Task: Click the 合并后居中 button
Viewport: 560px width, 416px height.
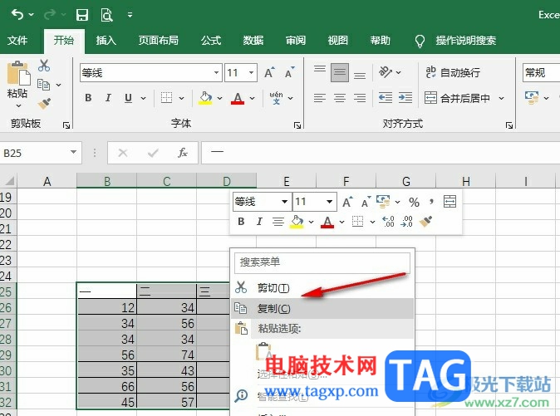Action: pyautogui.click(x=457, y=98)
